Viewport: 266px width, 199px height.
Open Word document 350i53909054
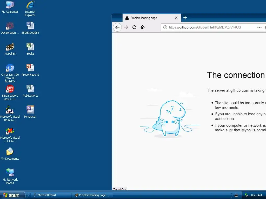[x=30, y=28]
